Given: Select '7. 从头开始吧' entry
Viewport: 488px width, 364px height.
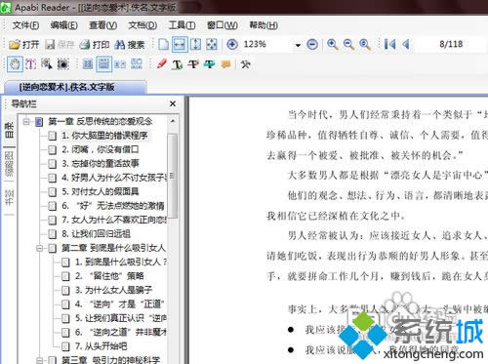Looking at the screenshot, I should point(101,346).
